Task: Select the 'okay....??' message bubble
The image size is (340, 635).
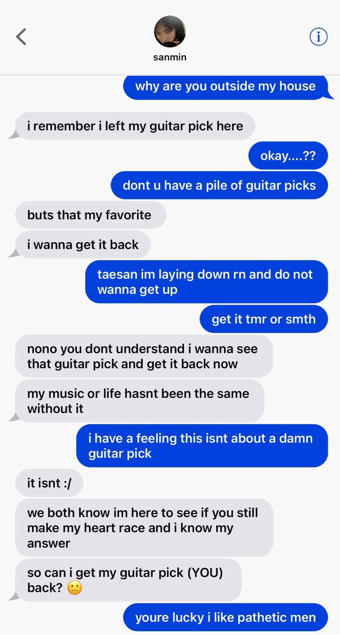Action: [x=288, y=156]
